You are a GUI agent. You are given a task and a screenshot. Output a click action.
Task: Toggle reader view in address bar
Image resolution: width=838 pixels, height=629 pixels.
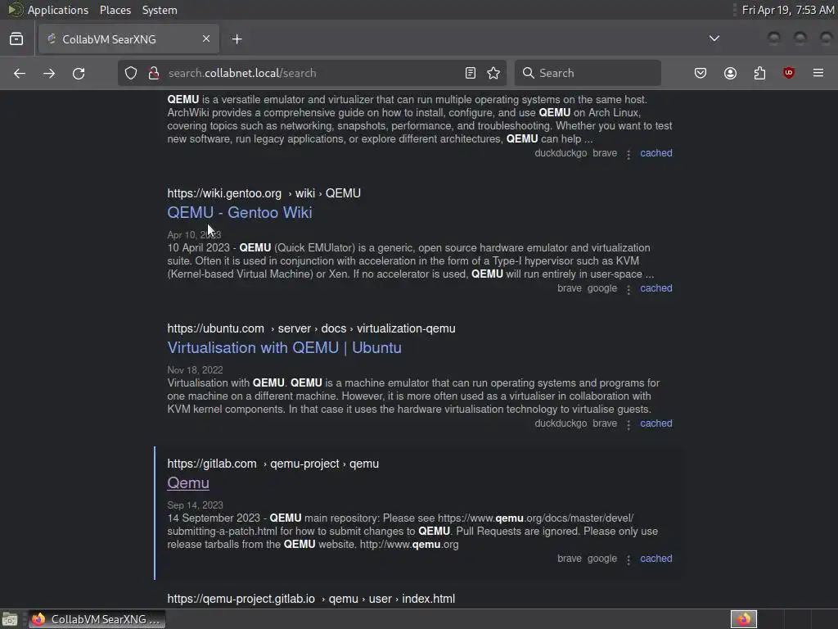coord(471,73)
